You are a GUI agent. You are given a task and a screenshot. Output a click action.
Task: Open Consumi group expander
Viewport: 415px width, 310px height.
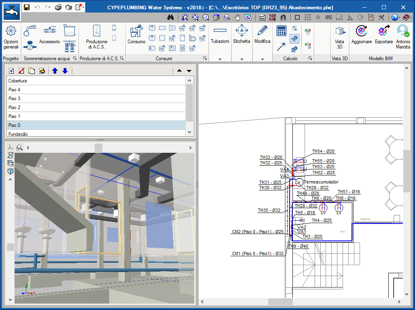pyautogui.click(x=205, y=58)
